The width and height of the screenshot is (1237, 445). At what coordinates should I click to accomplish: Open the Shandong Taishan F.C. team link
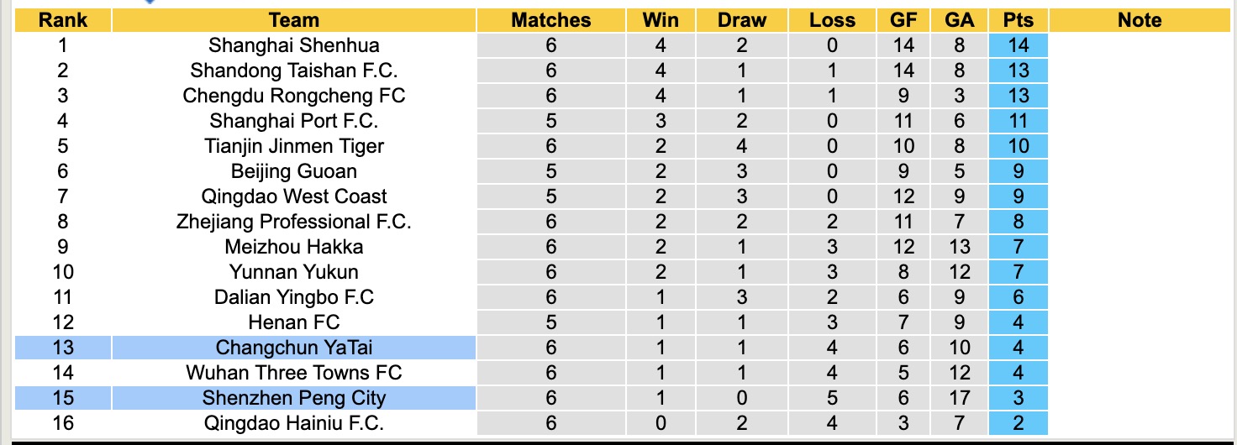(294, 71)
